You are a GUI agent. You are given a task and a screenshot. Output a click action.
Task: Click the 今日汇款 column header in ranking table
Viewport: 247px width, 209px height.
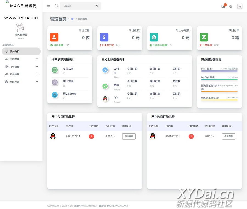click(x=110, y=126)
